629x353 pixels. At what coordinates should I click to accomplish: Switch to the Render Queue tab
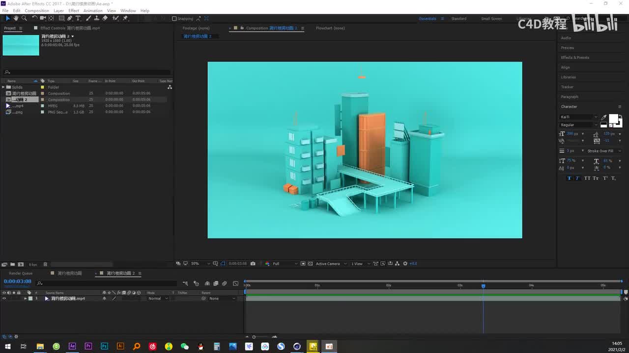(21, 273)
